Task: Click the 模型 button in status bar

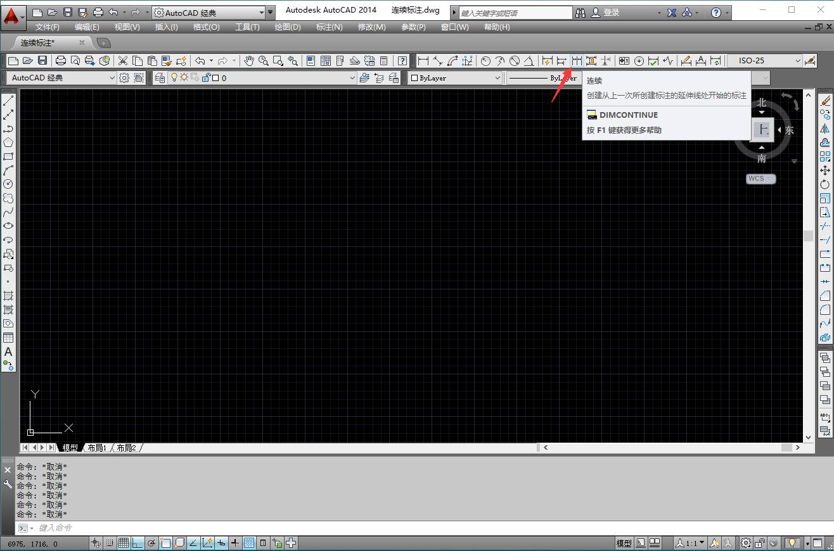Action: coord(623,543)
